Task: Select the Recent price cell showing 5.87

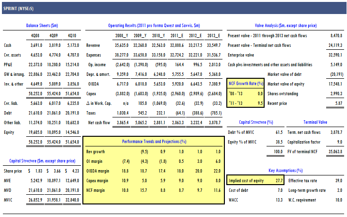Action: click(x=338, y=103)
